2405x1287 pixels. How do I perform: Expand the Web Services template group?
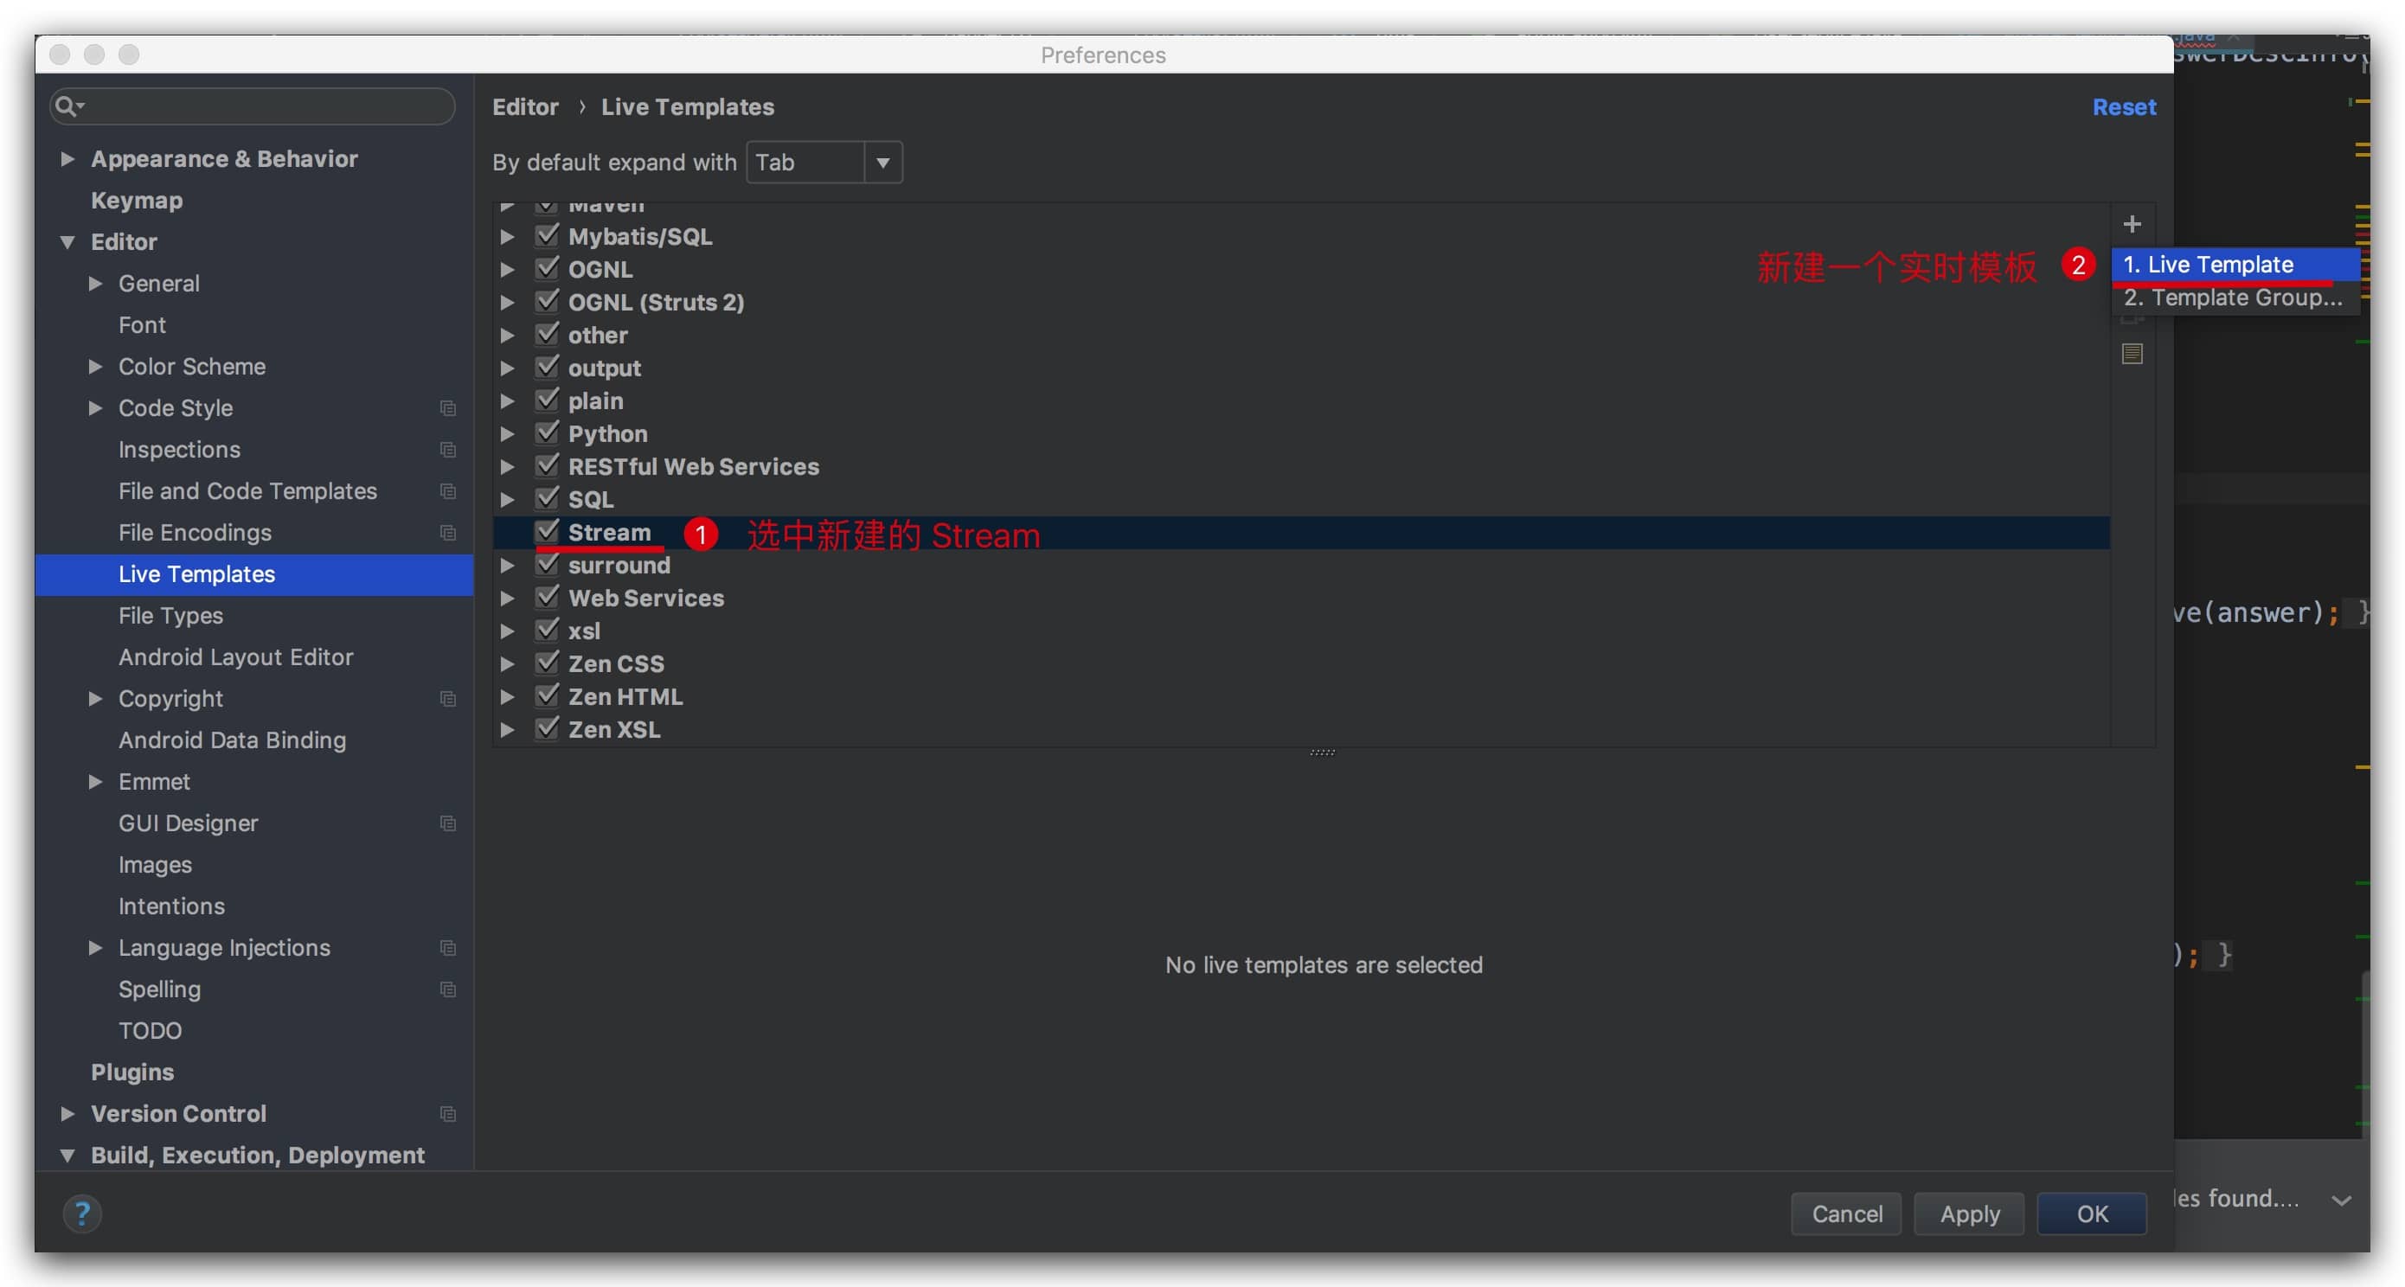click(507, 599)
